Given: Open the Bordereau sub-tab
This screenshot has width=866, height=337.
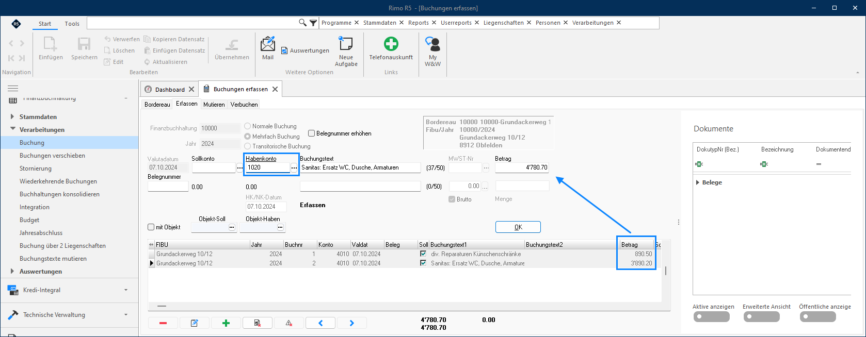Looking at the screenshot, I should point(157,105).
